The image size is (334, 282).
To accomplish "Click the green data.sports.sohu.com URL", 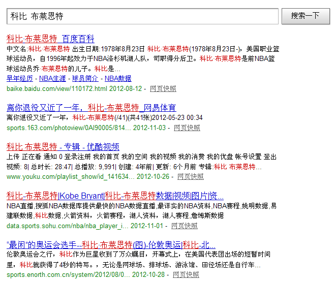I will tap(68, 226).
